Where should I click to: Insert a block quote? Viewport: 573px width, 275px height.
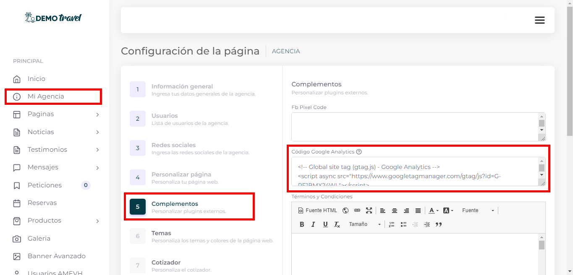pyautogui.click(x=439, y=224)
